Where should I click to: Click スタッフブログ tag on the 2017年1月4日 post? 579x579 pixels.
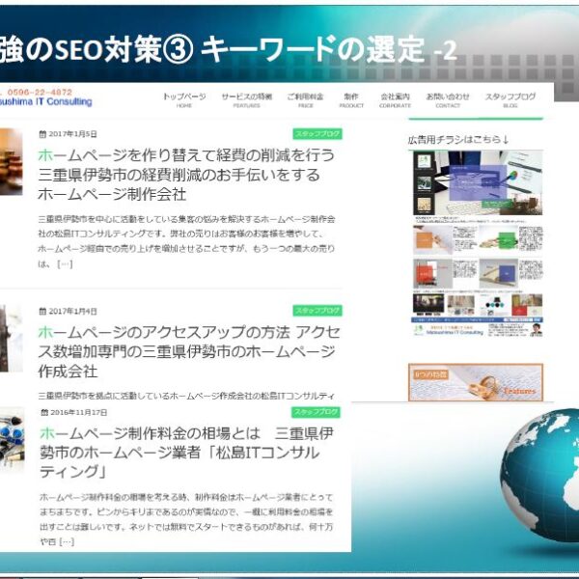(317, 311)
